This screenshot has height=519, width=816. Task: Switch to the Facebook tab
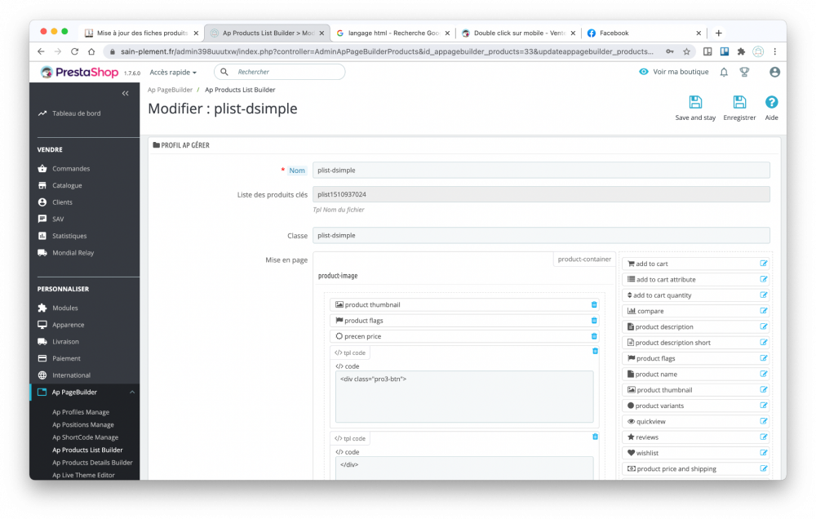[645, 33]
